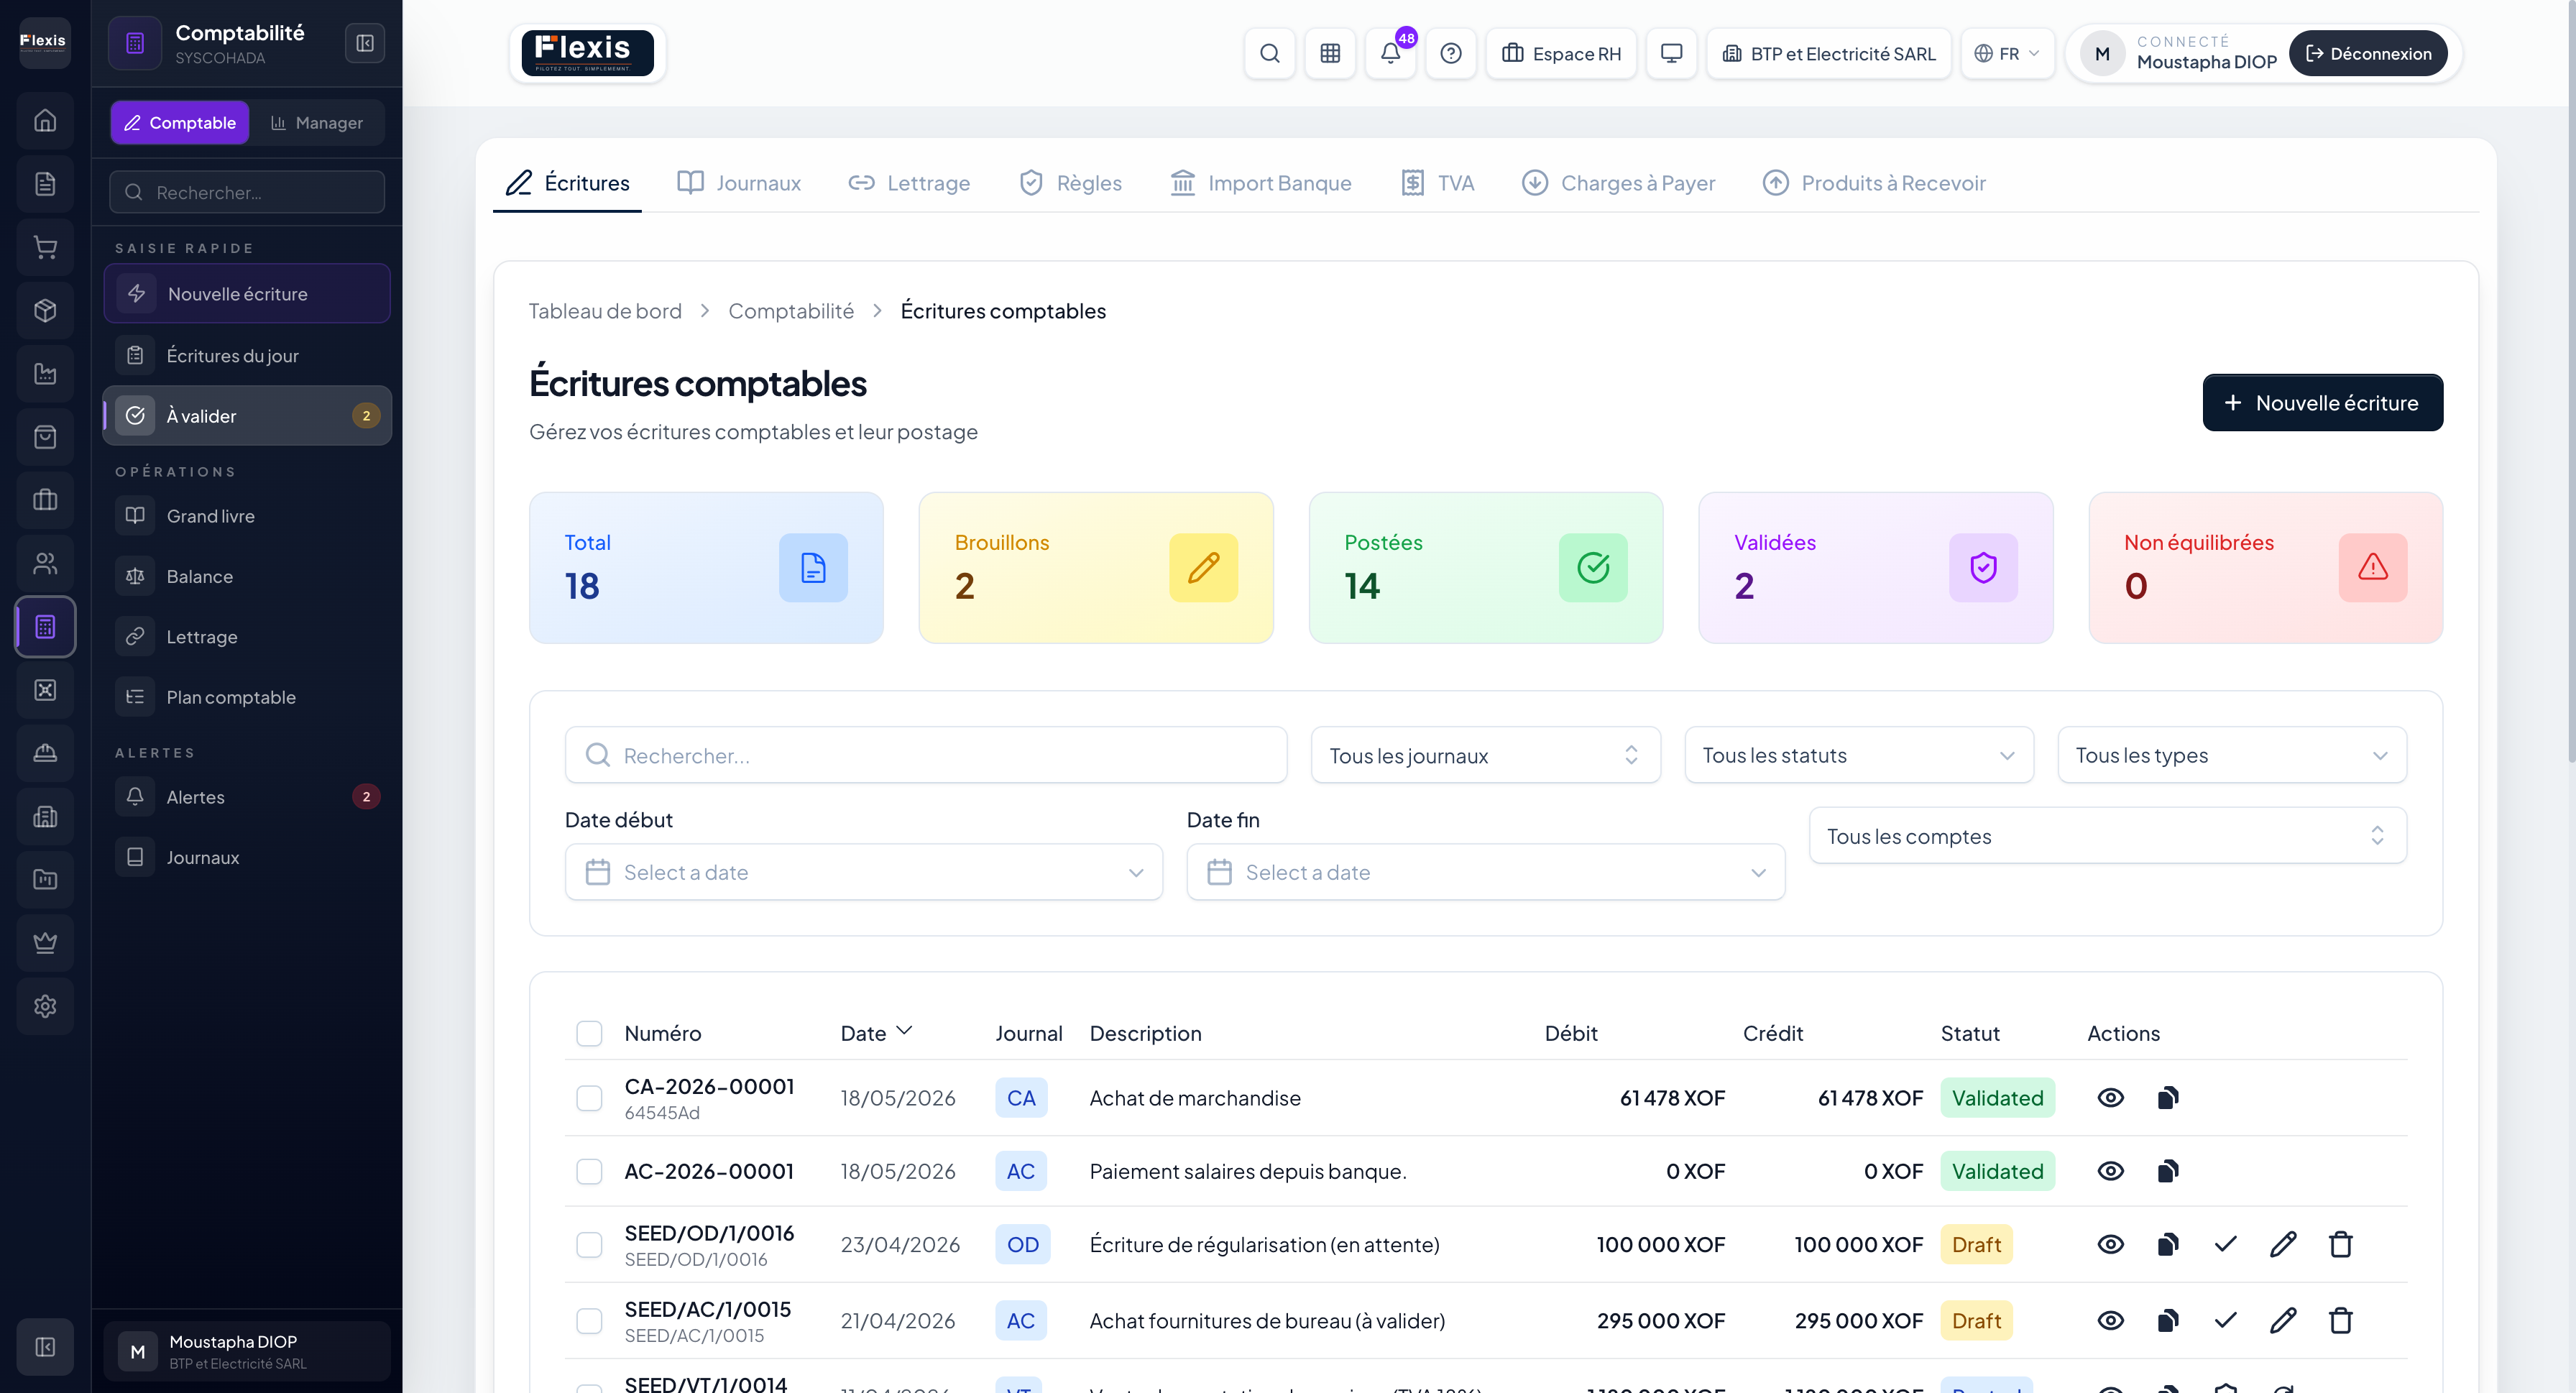Open the Tous les comptes dropdown
Viewport: 2576px width, 1393px height.
point(2107,836)
